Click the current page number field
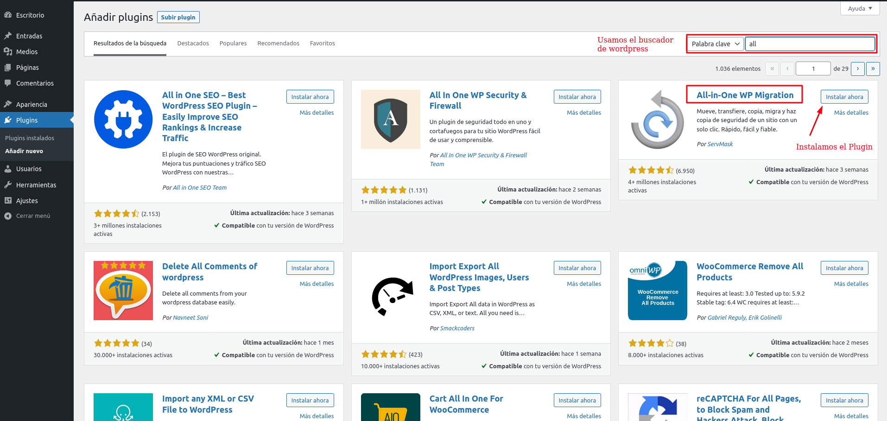Image resolution: width=887 pixels, height=421 pixels. click(813, 68)
